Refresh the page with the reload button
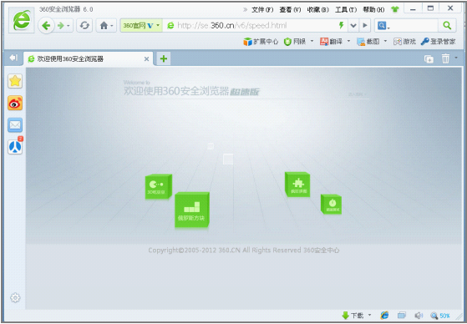467x324 pixels. click(x=84, y=26)
